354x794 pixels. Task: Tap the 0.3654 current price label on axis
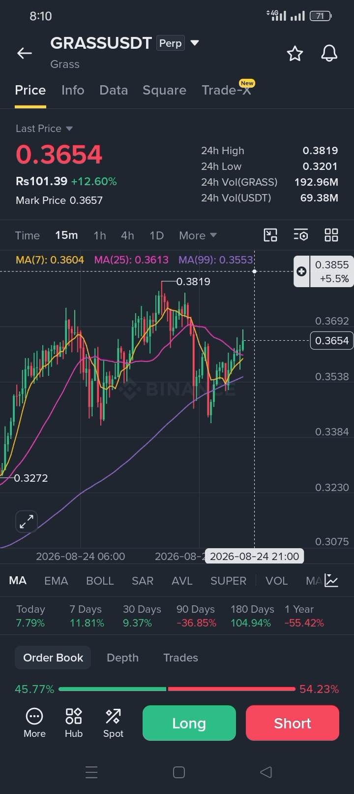[332, 340]
